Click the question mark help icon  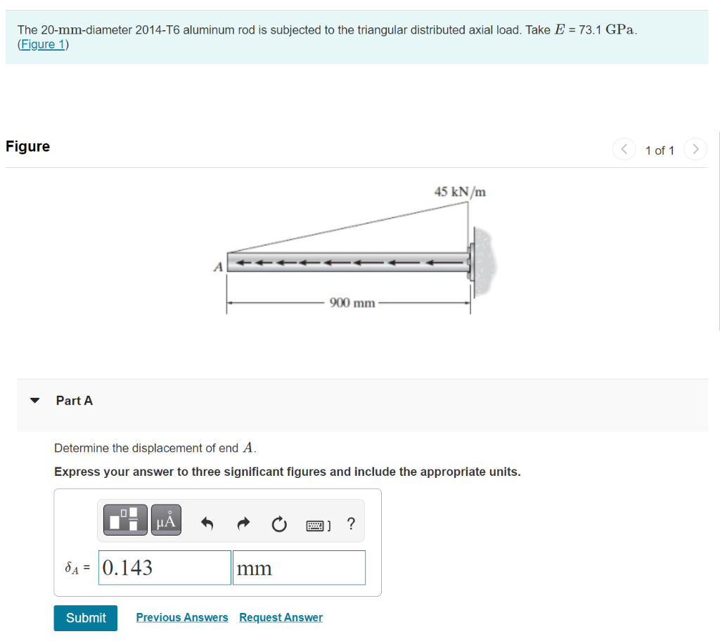tap(351, 523)
